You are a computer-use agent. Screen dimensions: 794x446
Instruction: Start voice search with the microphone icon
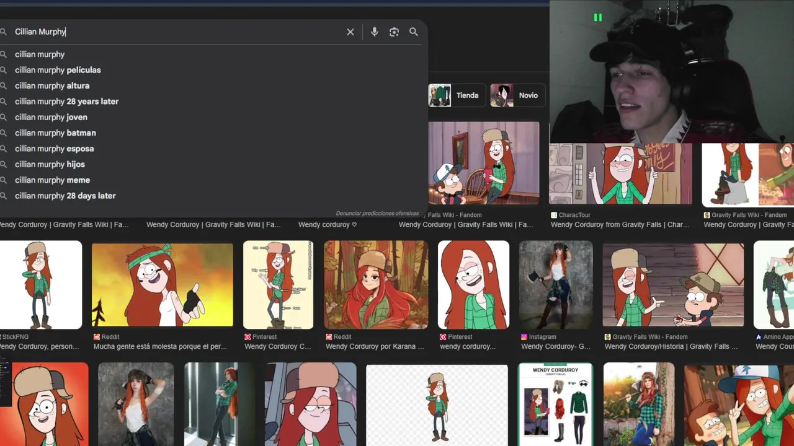374,32
